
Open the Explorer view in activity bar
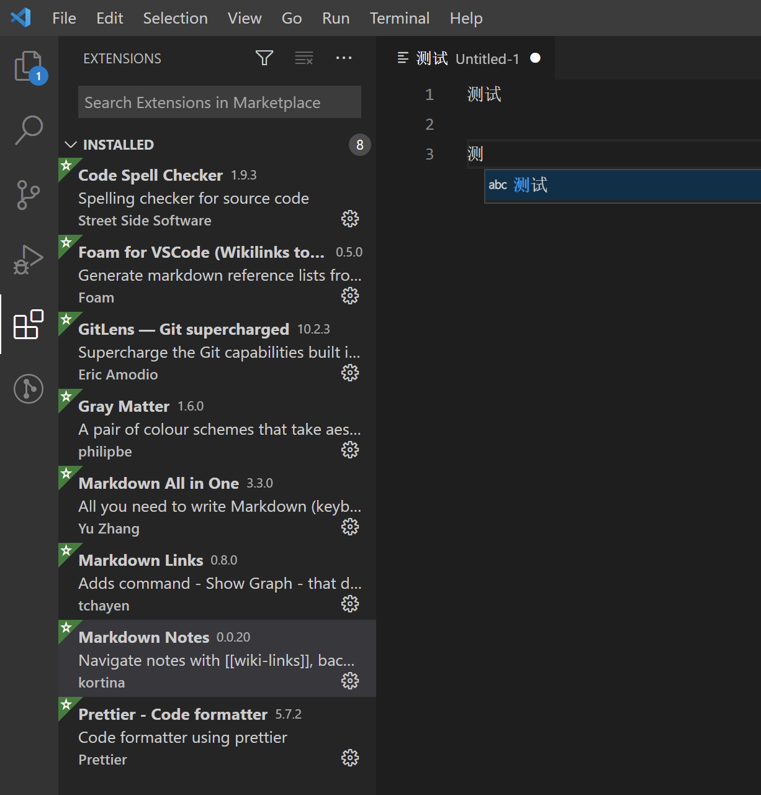point(29,66)
